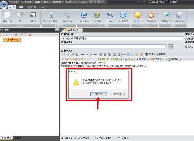Click the H6 heading editor icon
194x141 pixels.
[x=95, y=55]
